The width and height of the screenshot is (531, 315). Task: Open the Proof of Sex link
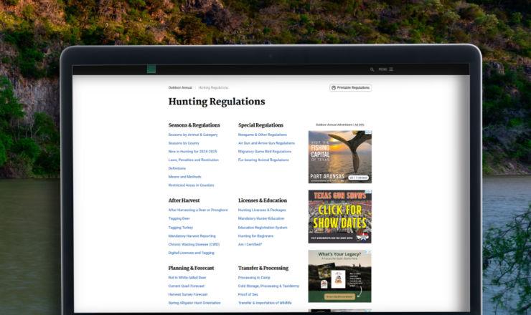coord(248,294)
